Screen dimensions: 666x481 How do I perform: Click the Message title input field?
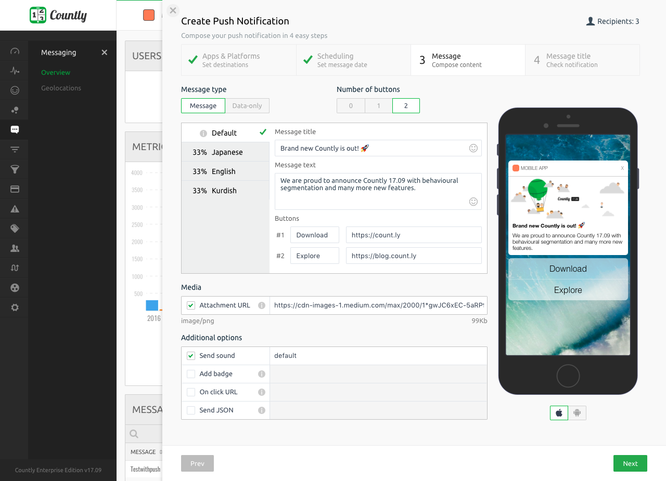378,148
